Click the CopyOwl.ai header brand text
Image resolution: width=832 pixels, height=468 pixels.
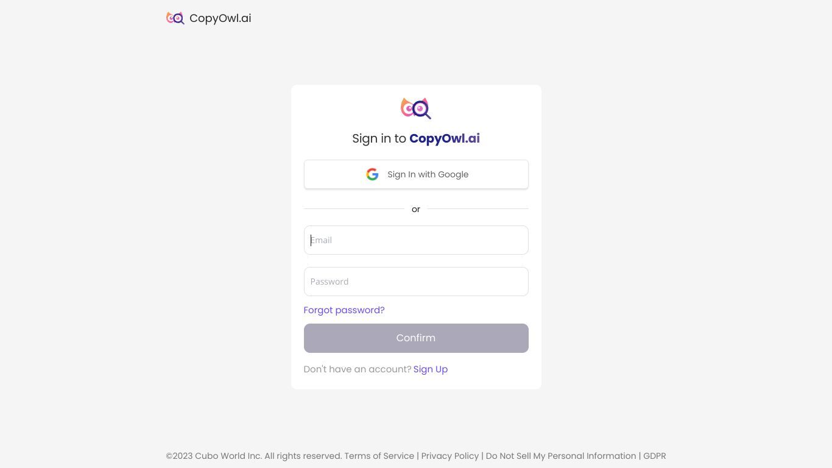220,18
